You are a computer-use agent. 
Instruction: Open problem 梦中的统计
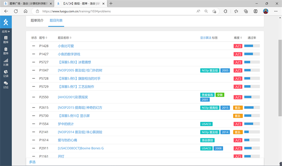67,124
